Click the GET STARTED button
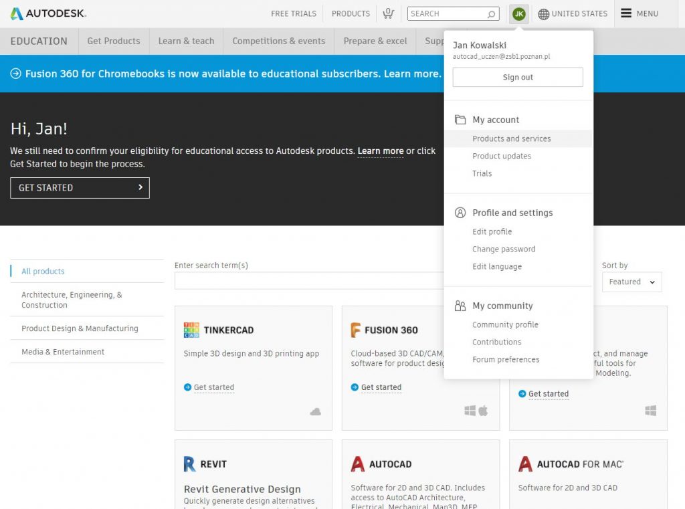Screen dimensions: 685x509 pos(80,188)
